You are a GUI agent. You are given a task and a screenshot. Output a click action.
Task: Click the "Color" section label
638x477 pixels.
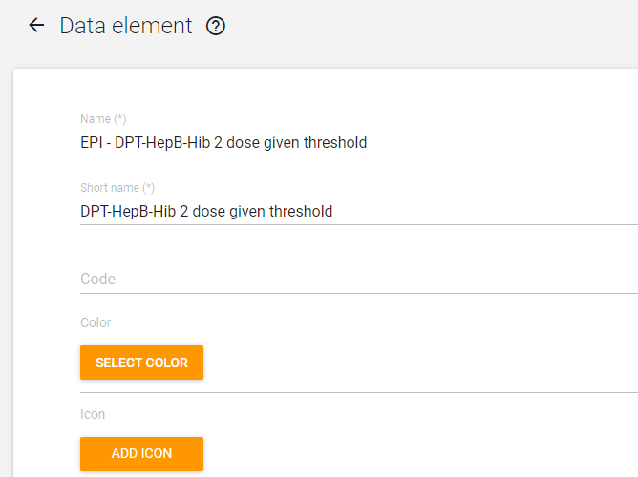tap(96, 322)
